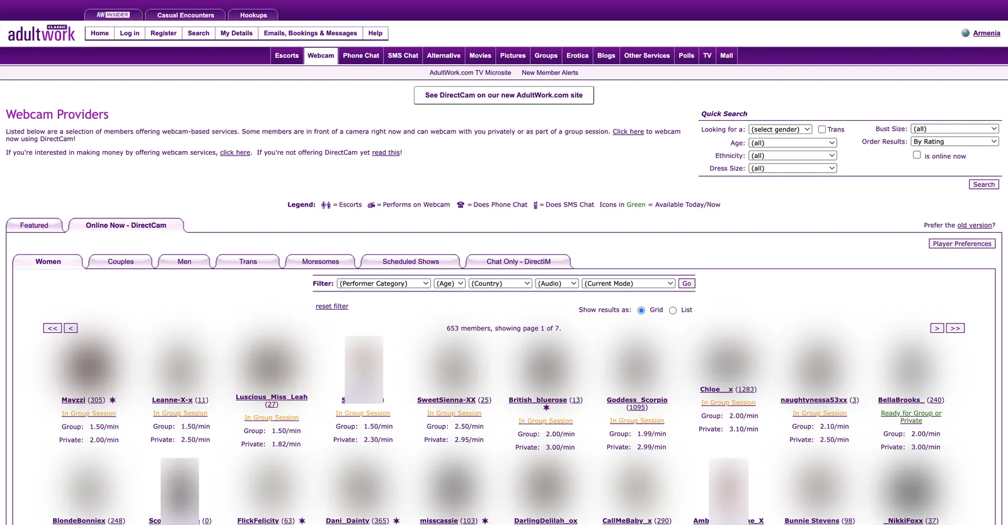Click the Log in menu item
Image resolution: width=1008 pixels, height=525 pixels.
tap(130, 33)
